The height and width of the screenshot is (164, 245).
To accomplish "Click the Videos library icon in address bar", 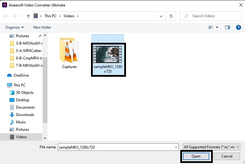I will [36, 16].
